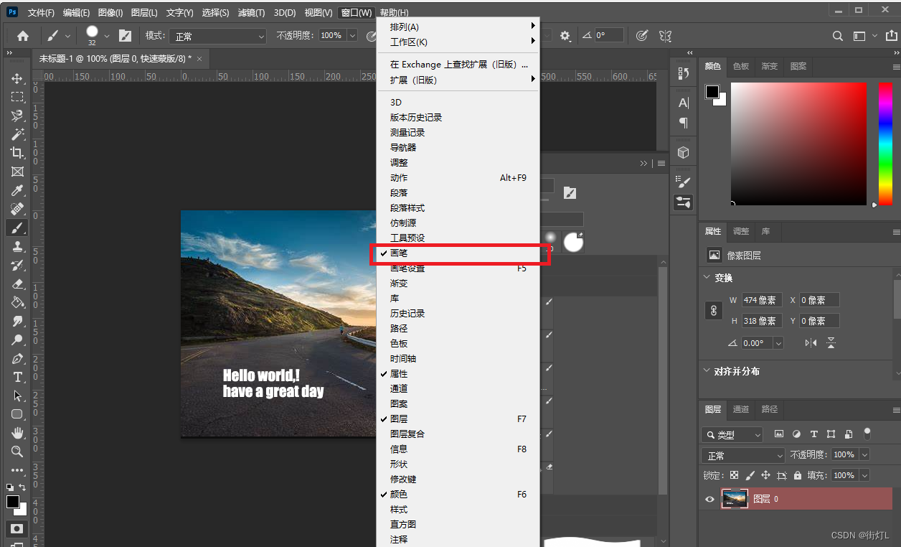
Task: Choose 导航器 in Window menu
Action: 458,147
